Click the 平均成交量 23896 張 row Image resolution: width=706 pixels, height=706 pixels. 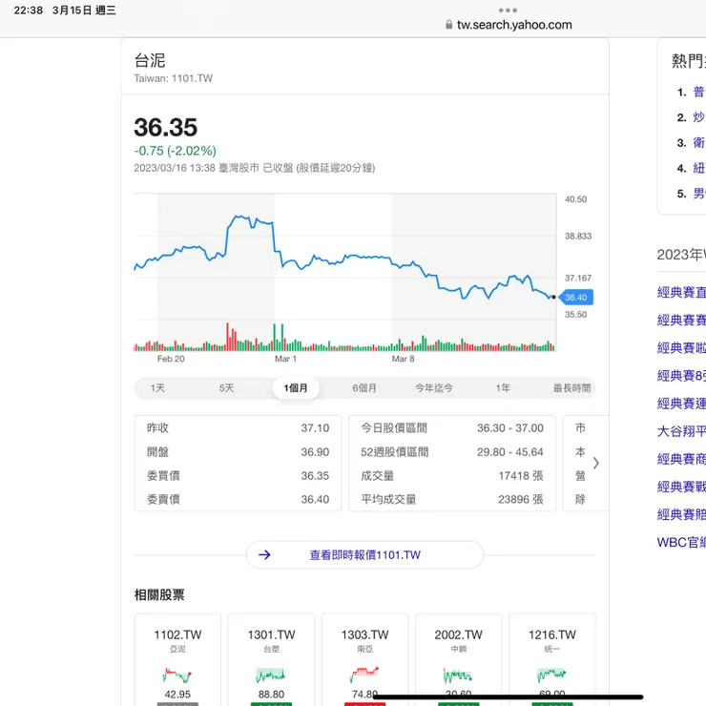click(x=452, y=499)
